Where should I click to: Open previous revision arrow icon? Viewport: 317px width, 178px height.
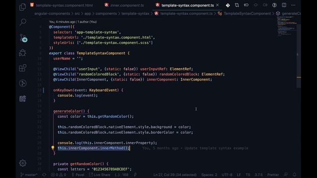pos(246,5)
